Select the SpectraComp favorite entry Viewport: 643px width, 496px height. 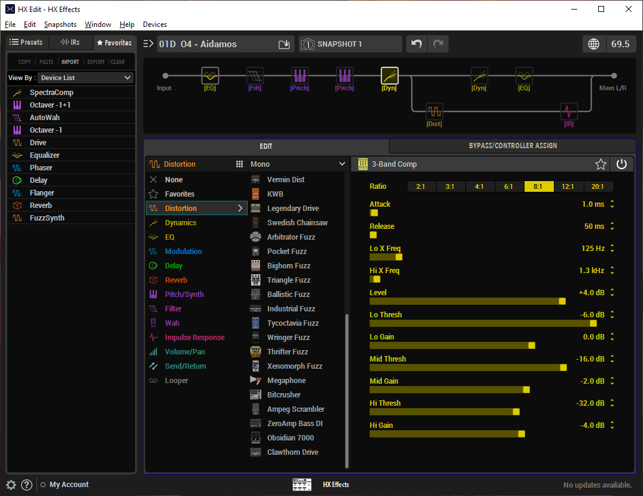(x=71, y=93)
